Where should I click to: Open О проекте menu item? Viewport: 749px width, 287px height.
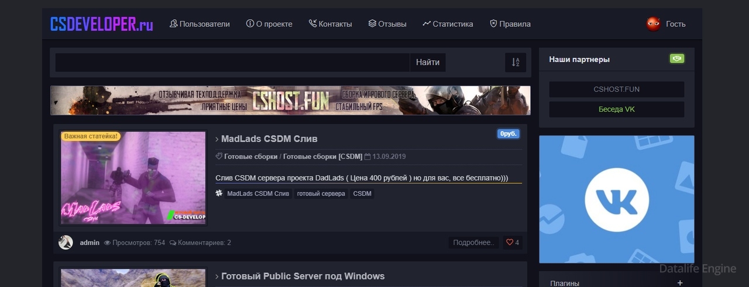269,24
